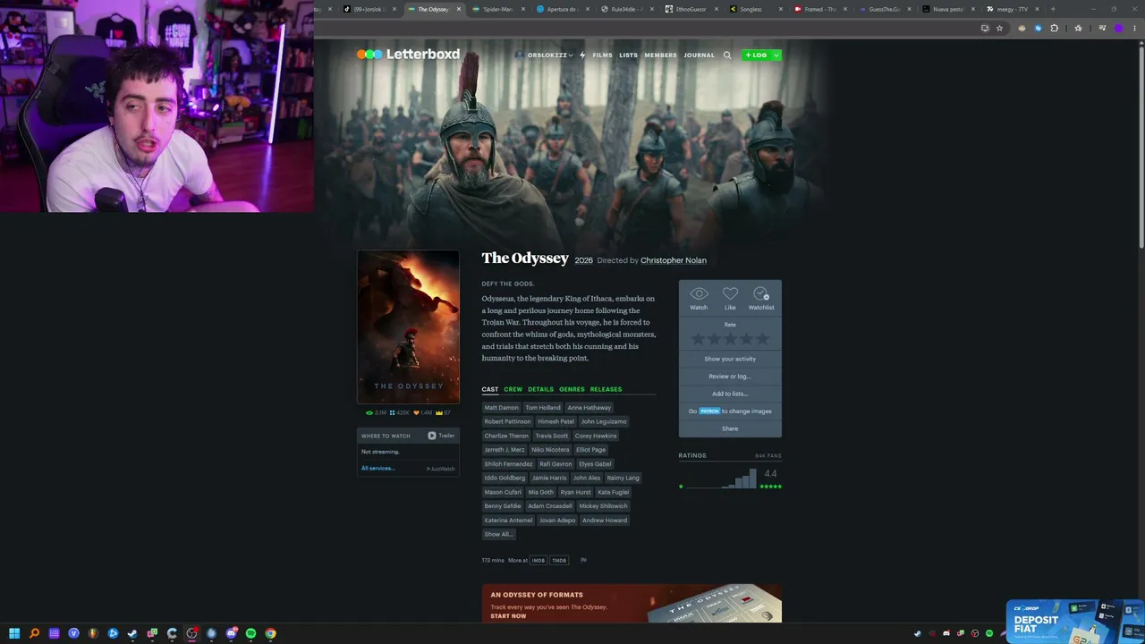Image resolution: width=1145 pixels, height=644 pixels.
Task: Click Review or log
Action: tap(730, 377)
